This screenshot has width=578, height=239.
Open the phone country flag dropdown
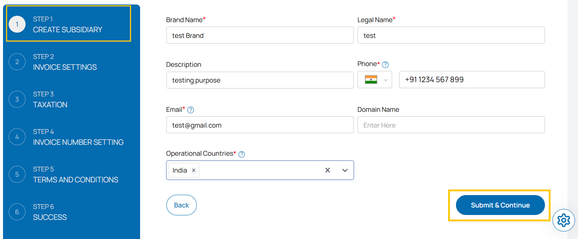click(x=374, y=80)
